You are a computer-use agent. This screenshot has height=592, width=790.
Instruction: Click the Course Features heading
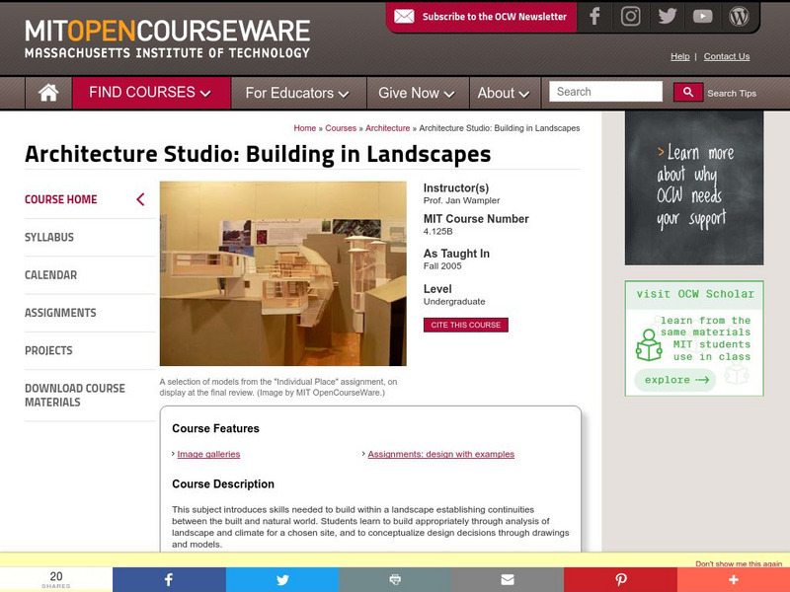215,428
